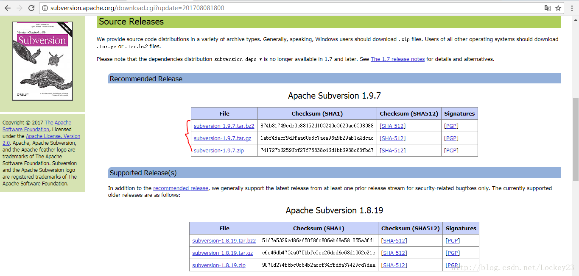Open PGP signature for subversion-1.8.19.tar.bz2
This screenshot has height=276, width=579.
click(x=453, y=240)
